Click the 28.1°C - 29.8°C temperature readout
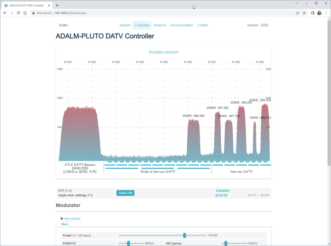 (259, 195)
